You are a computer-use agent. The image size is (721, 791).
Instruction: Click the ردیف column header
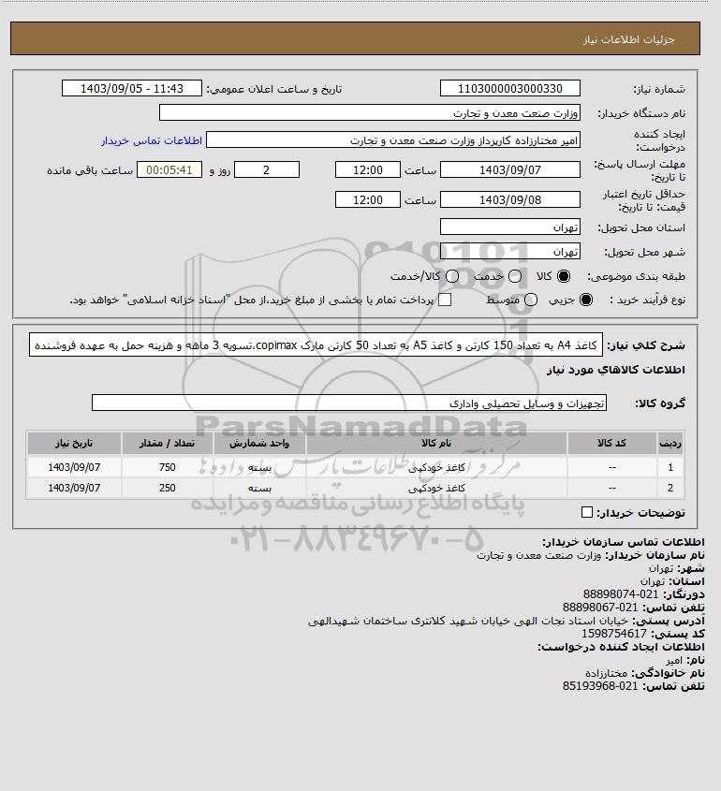[x=670, y=444]
